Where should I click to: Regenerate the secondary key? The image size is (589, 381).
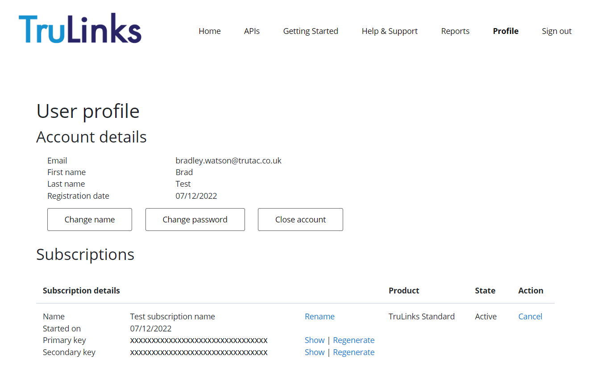[x=353, y=352]
